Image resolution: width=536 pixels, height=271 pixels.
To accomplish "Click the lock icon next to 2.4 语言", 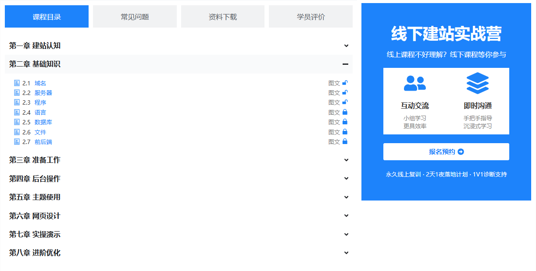I will [x=345, y=112].
